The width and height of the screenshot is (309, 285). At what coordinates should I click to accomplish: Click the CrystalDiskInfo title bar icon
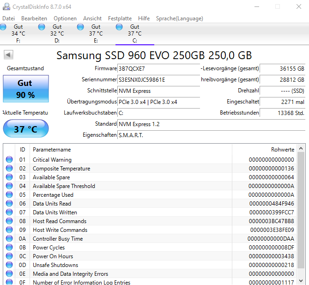tap(6, 6)
